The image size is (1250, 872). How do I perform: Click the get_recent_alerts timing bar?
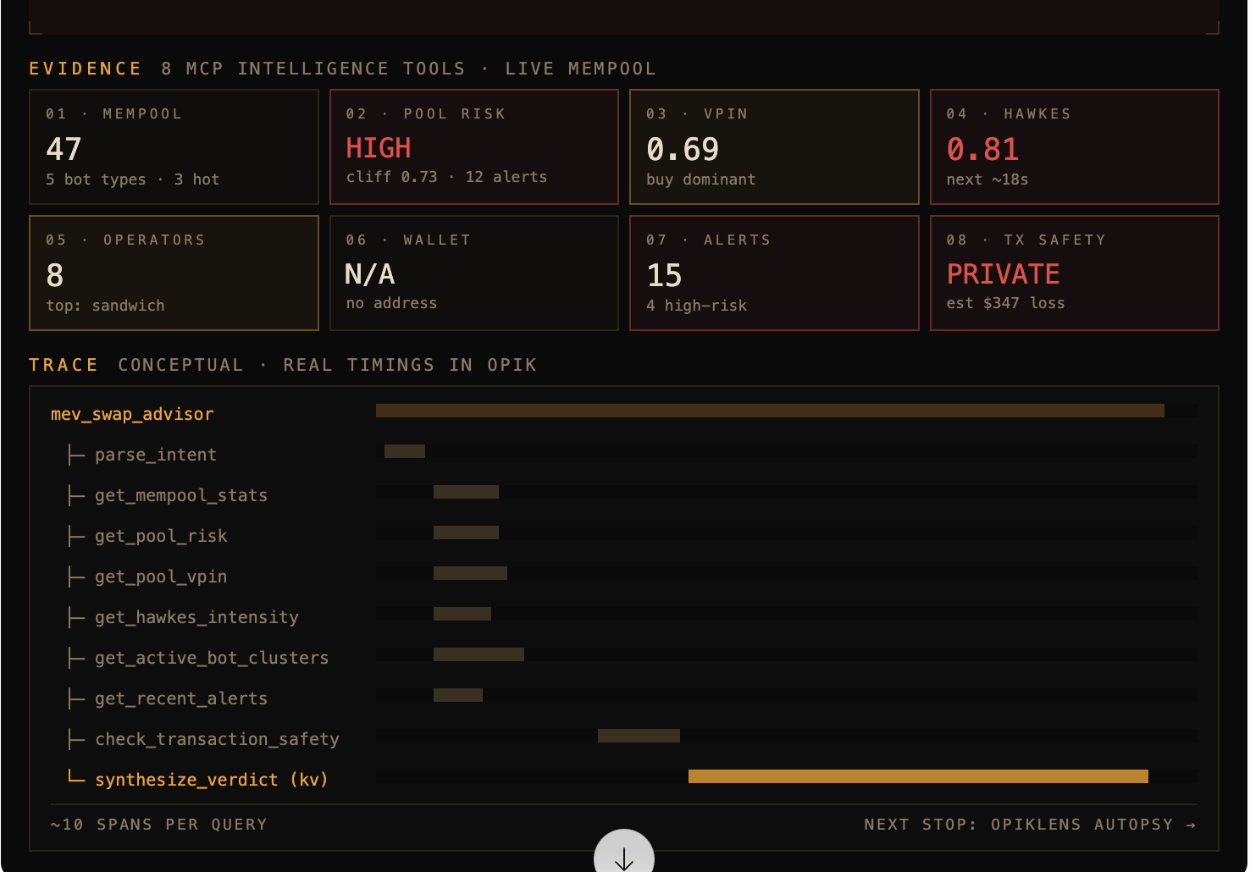458,695
